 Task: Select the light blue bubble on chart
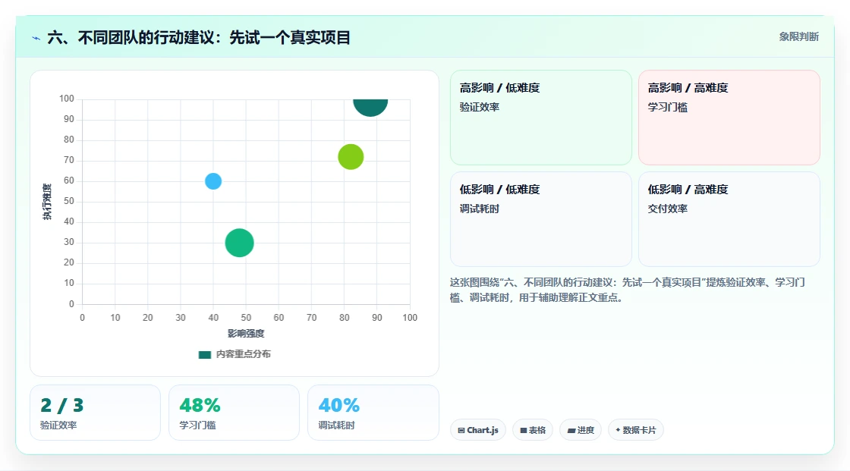pyautogui.click(x=213, y=181)
